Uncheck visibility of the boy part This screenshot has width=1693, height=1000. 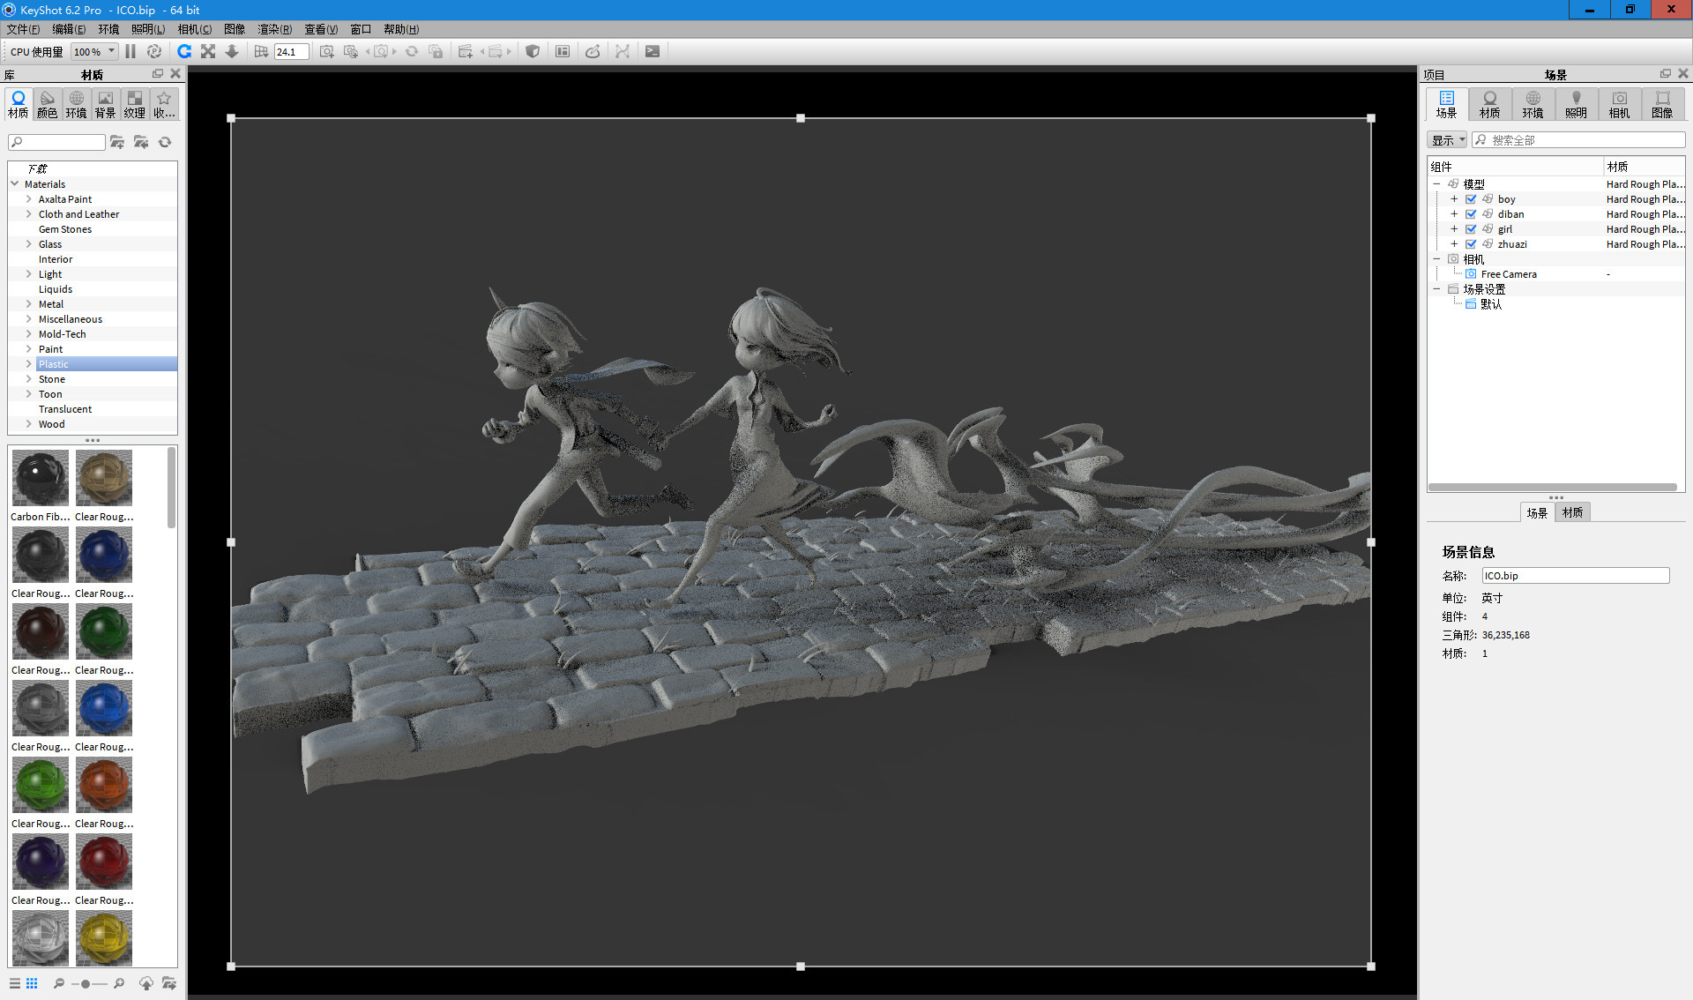1471,199
